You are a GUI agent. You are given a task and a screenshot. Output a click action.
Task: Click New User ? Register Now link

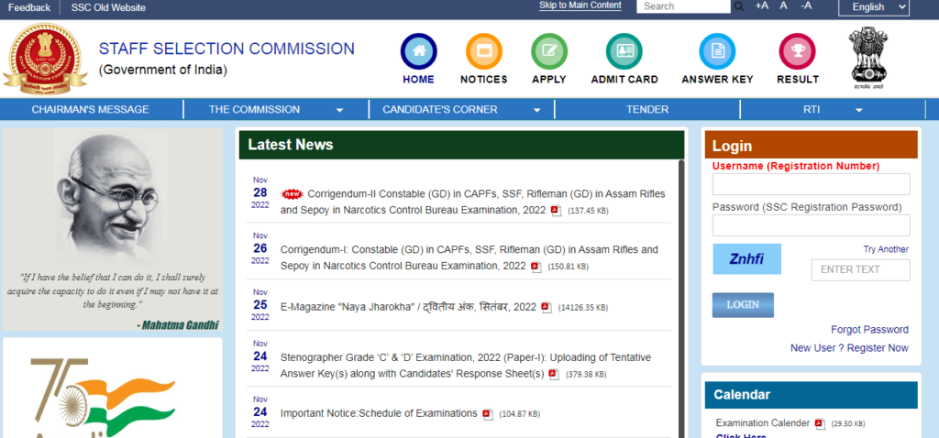[849, 347]
